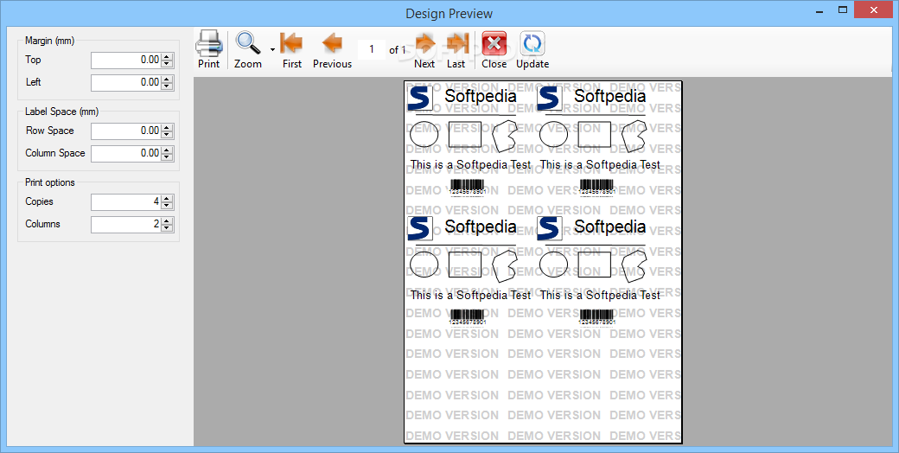Click the Copies input field
Viewport: 899px width, 453px height.
[x=126, y=201]
